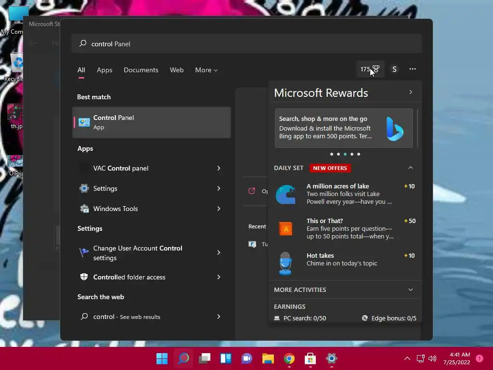The image size is (493, 370).
Task: Click the Controlled folder access shield icon
Action: [84, 277]
